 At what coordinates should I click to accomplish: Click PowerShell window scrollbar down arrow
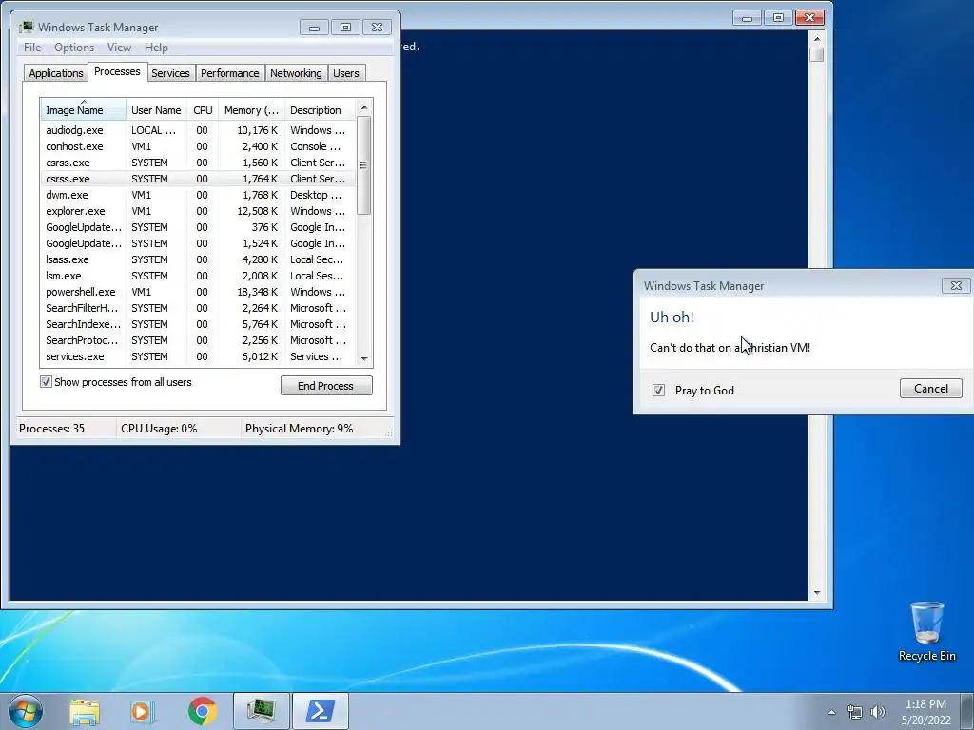click(x=817, y=593)
